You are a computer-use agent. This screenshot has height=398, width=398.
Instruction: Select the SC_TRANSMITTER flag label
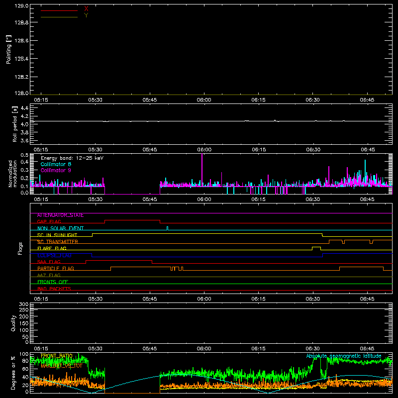coord(58,242)
